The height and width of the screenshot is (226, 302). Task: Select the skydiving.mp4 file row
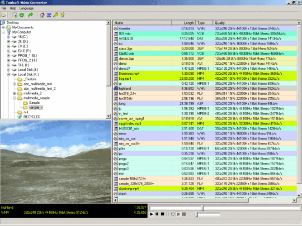pos(205,189)
